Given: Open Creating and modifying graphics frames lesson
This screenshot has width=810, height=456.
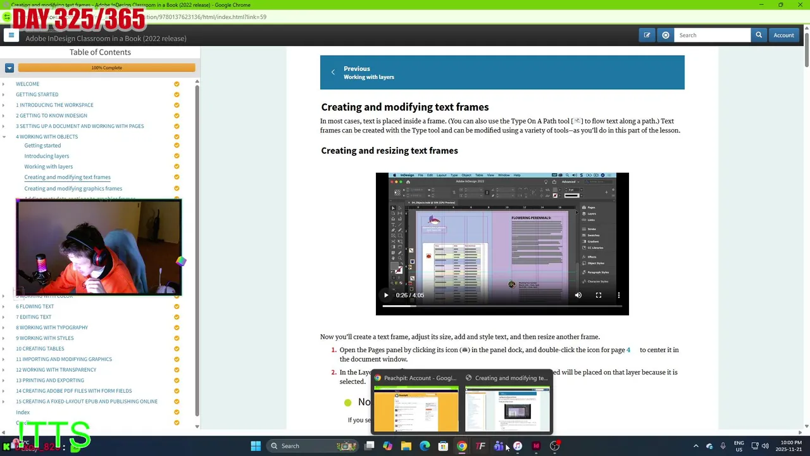Looking at the screenshot, I should click(x=73, y=189).
